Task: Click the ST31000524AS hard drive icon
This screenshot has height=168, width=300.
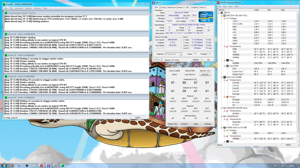Action: pyautogui.click(x=224, y=116)
